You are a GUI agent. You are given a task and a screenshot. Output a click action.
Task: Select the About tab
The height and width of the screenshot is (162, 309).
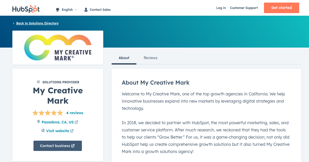tap(124, 58)
